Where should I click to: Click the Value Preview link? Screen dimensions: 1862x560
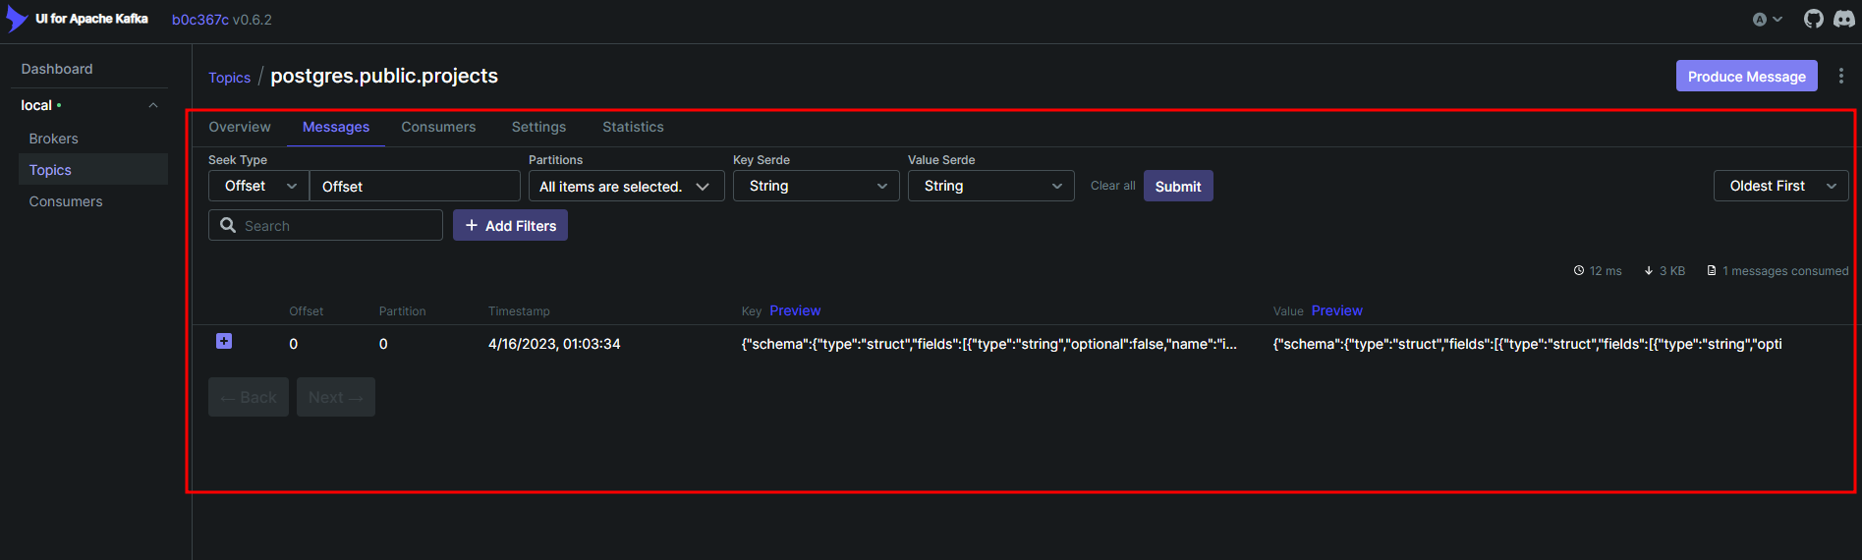pos(1336,310)
